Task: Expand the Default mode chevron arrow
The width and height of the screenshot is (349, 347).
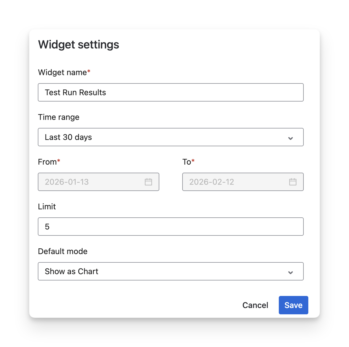Action: tap(291, 272)
